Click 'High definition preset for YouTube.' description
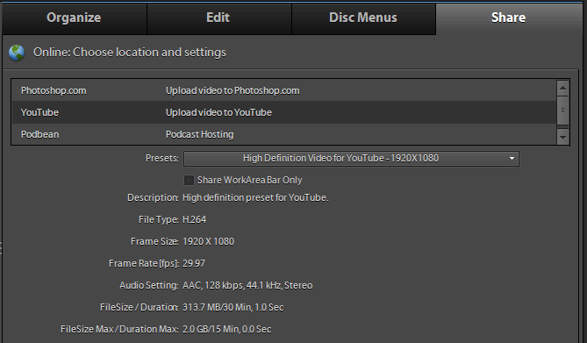Screen dimensions: 587x343 (x=255, y=197)
